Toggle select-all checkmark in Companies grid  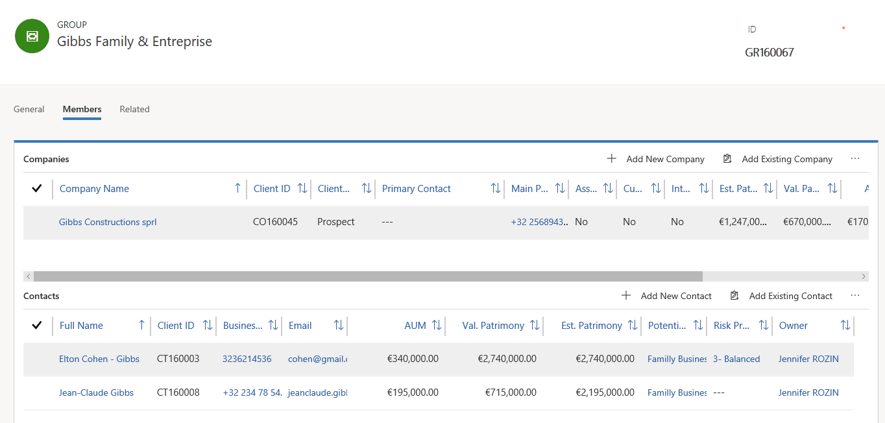point(37,188)
